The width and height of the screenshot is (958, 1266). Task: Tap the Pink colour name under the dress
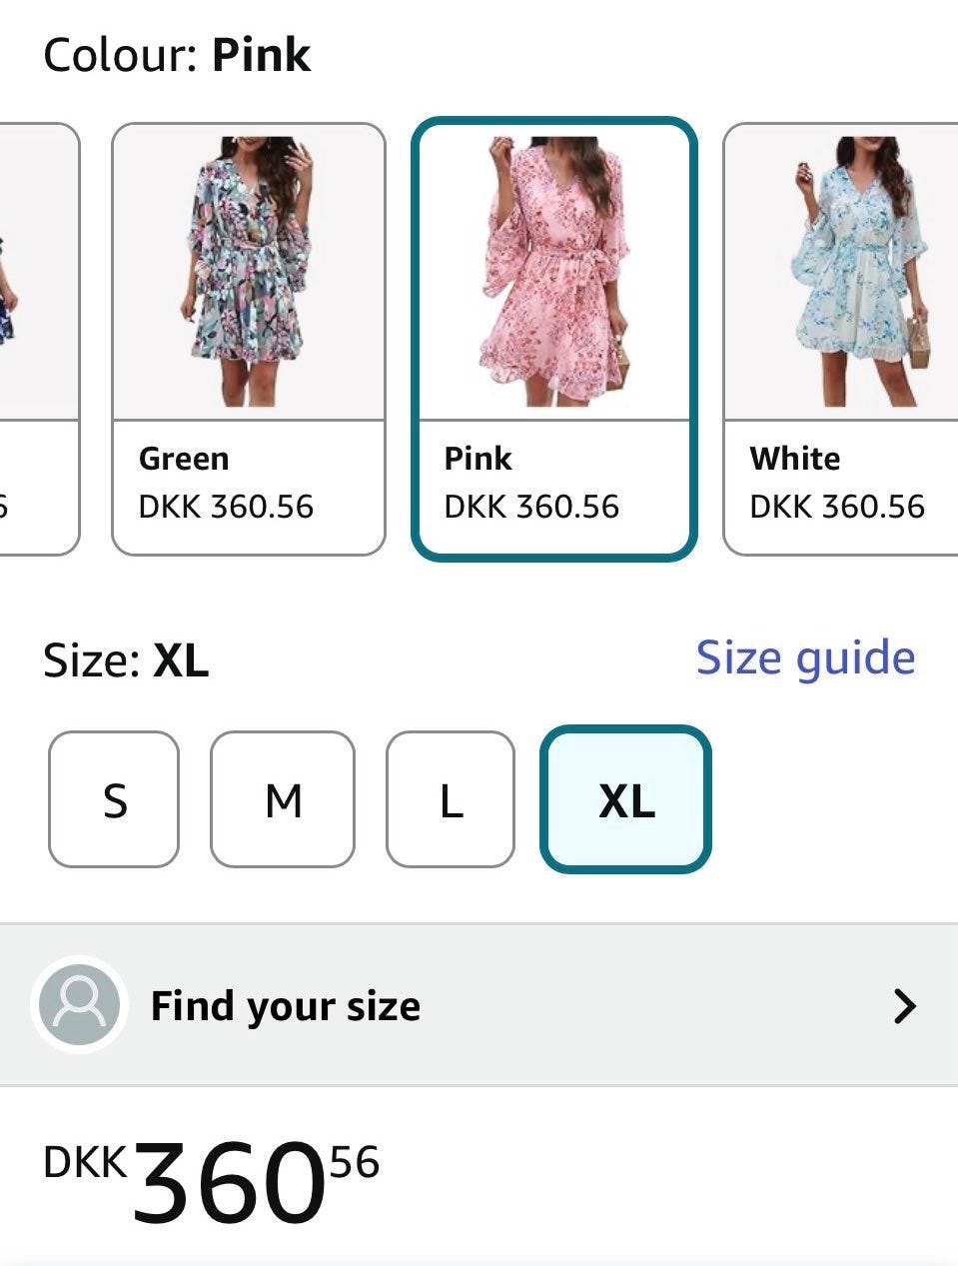478,459
